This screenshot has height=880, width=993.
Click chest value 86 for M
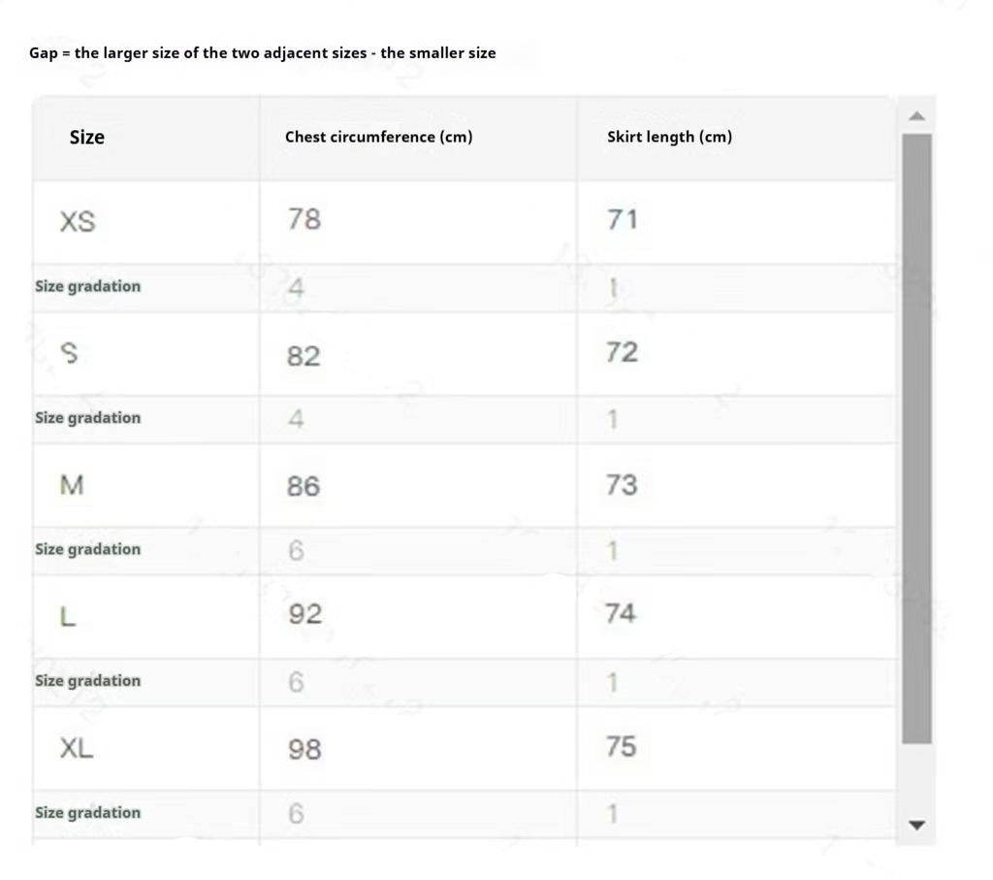pyautogui.click(x=304, y=486)
